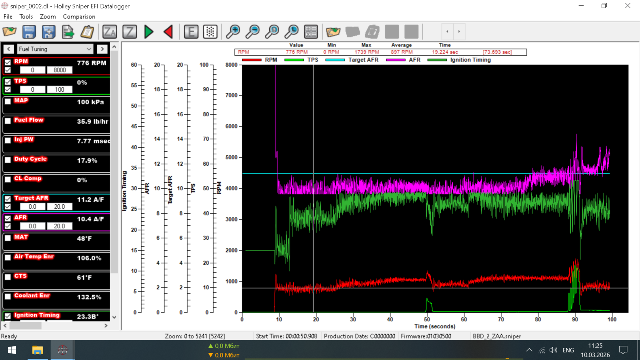Click the open datalog folder icon
This screenshot has height=360, width=640.
(x=10, y=32)
